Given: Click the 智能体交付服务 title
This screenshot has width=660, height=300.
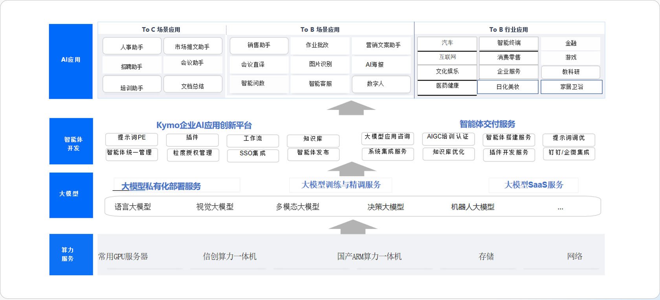Looking at the screenshot, I should tap(487, 124).
